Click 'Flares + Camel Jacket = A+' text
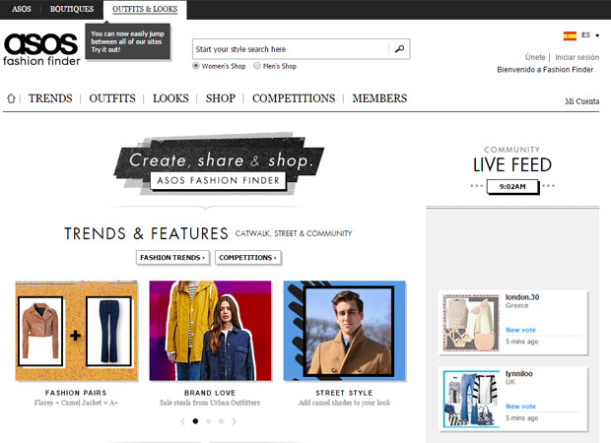 [x=76, y=403]
